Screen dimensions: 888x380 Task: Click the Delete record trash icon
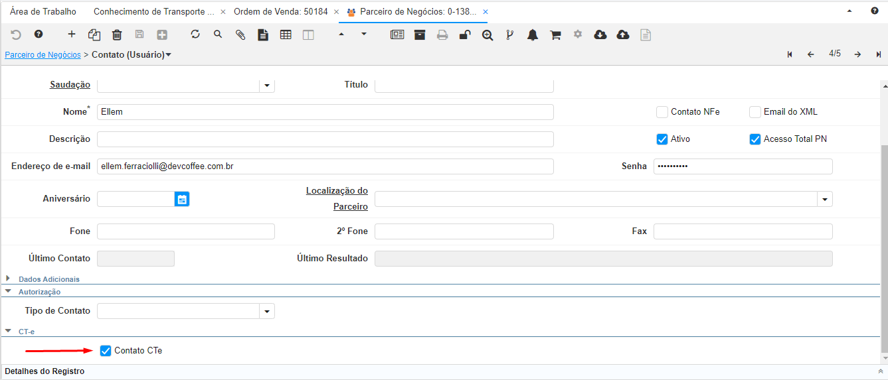tap(117, 35)
